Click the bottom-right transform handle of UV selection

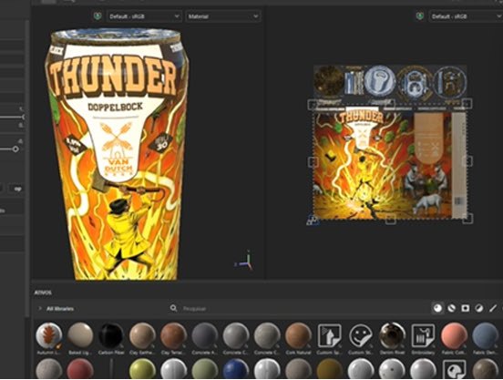(468, 219)
